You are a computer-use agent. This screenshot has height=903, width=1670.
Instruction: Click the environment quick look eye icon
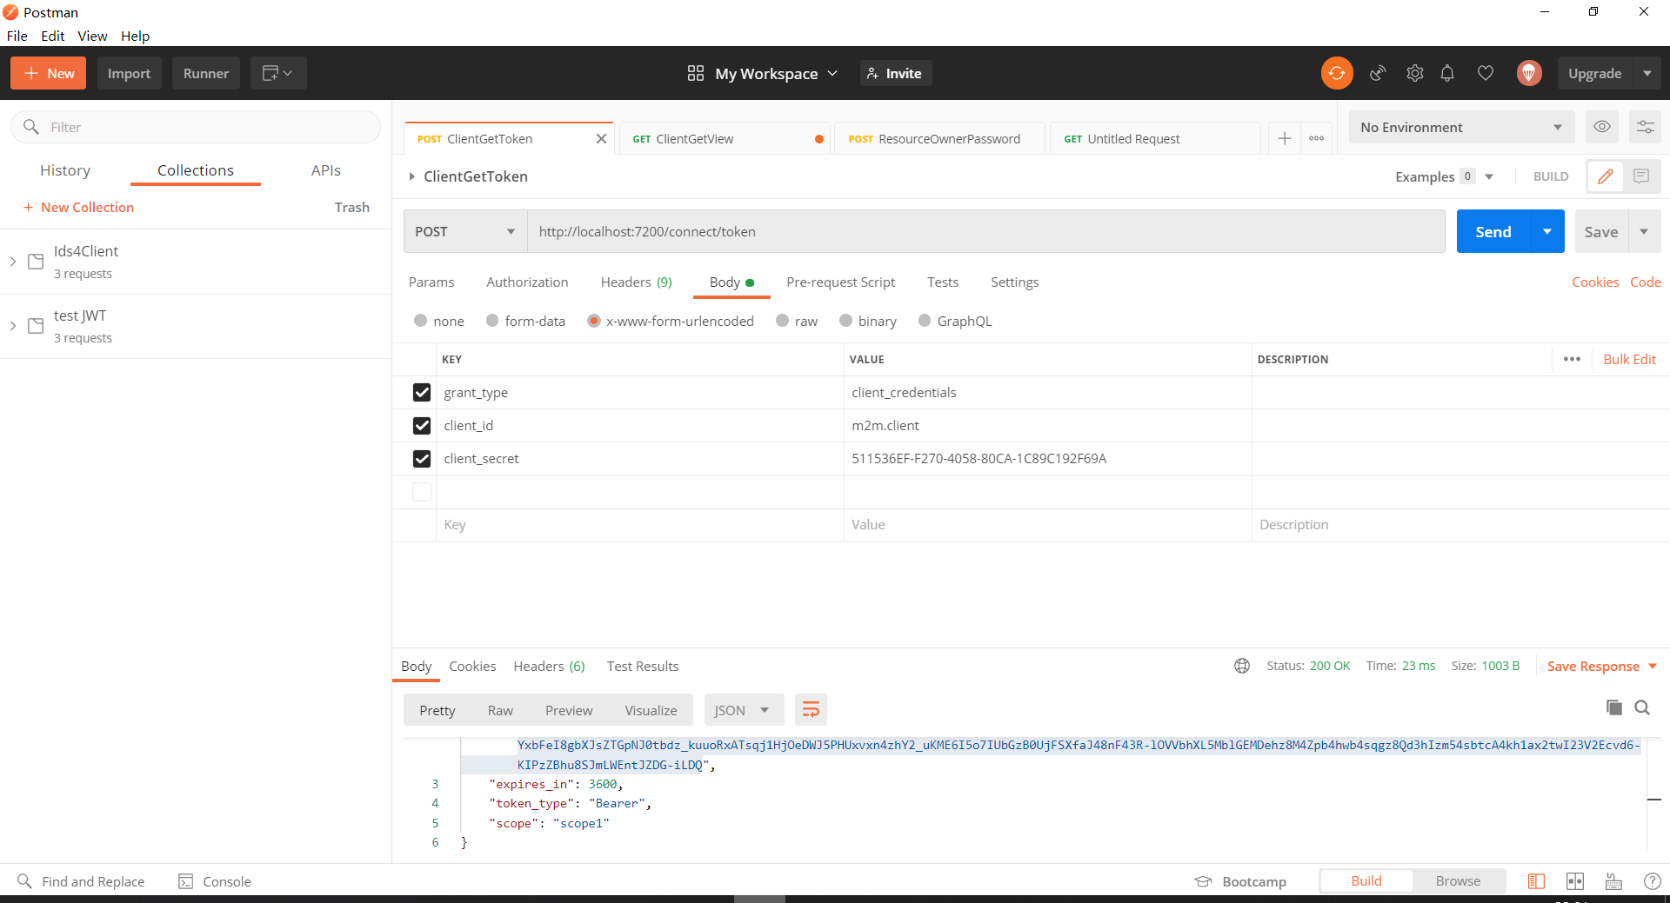pos(1602,127)
